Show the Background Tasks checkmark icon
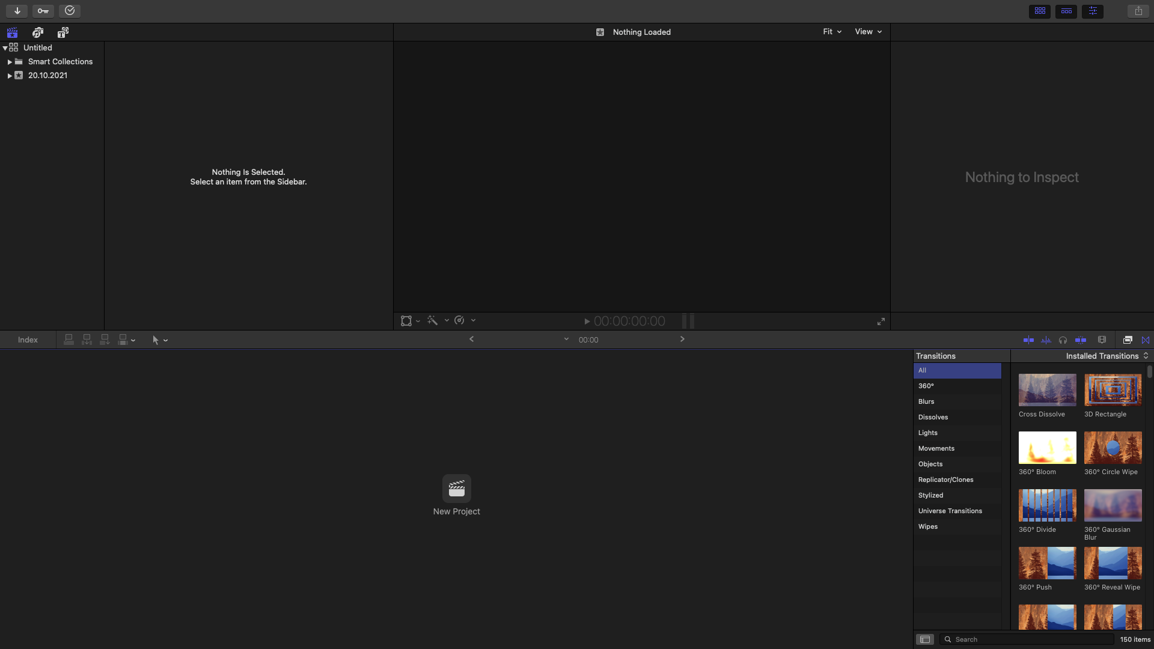Screen dimensions: 1154x649 tap(70, 11)
